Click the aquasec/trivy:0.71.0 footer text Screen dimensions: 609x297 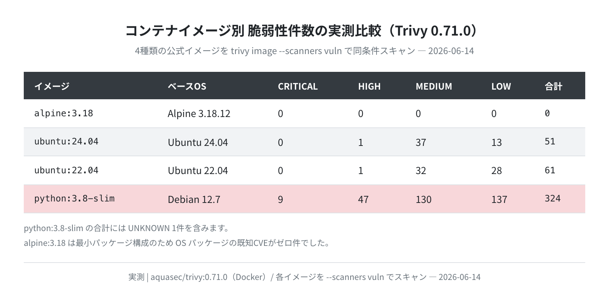[189, 277]
